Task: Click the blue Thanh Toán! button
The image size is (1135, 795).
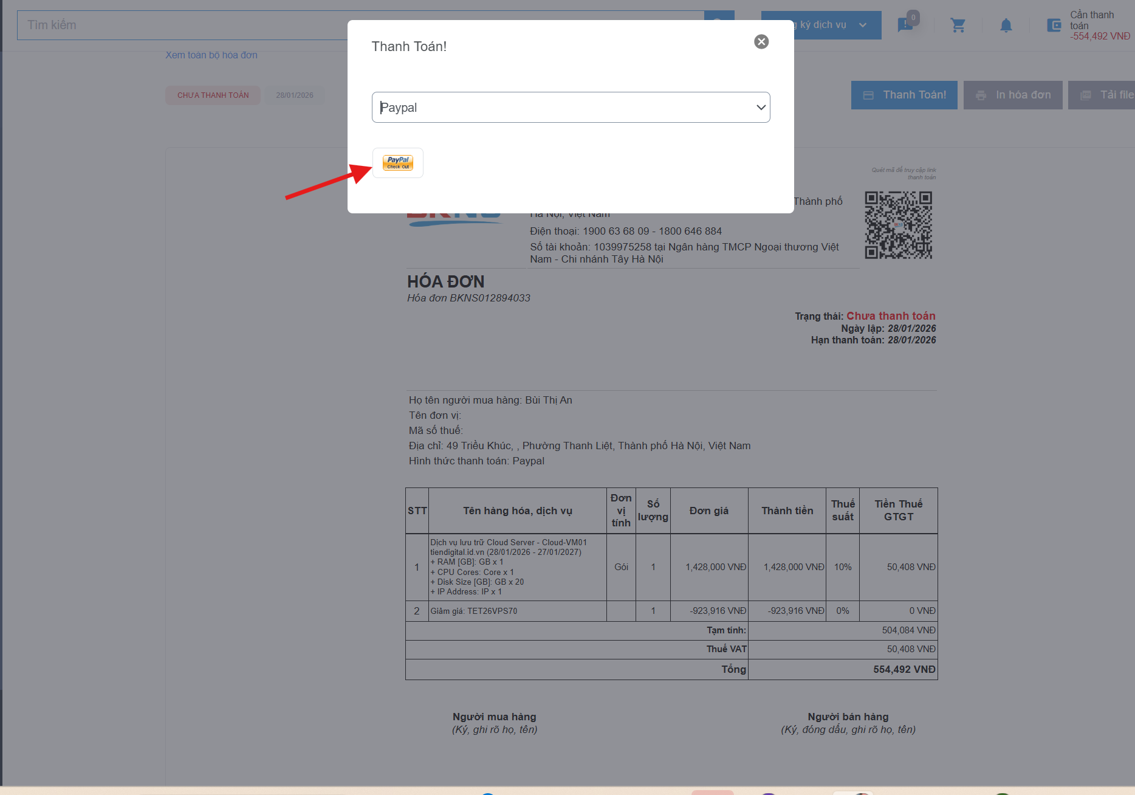Action: click(904, 95)
